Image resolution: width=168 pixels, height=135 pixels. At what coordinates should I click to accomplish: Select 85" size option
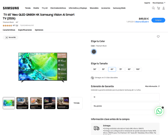point(129,69)
